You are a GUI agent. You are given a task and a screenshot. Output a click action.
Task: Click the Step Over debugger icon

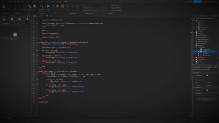[73, 6]
